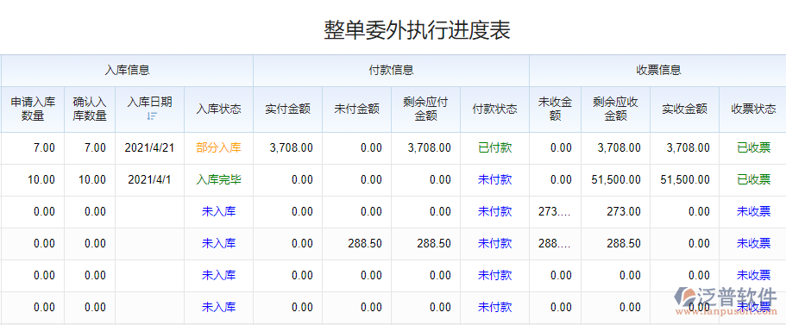
Task: Click the 剩余应付金额 column header
Action: [425, 109]
